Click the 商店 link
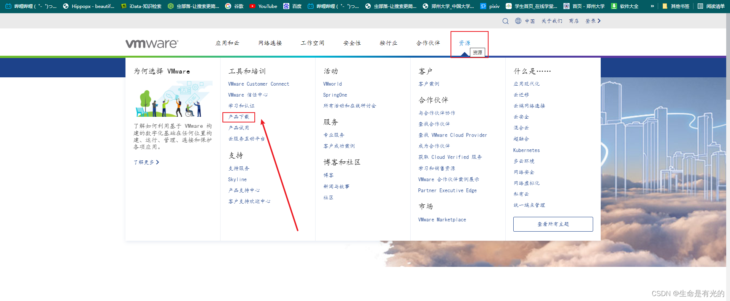The image size is (730, 301). click(574, 21)
